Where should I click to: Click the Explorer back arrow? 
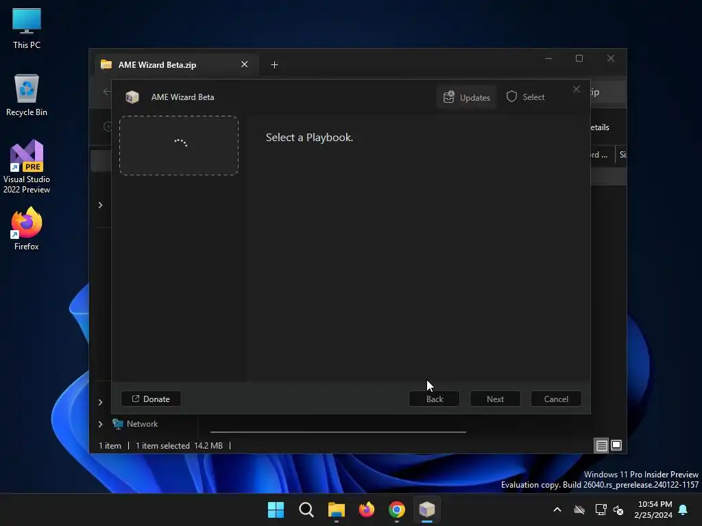[x=107, y=92]
